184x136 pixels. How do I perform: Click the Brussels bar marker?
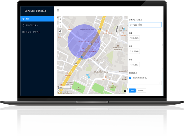[83, 49]
